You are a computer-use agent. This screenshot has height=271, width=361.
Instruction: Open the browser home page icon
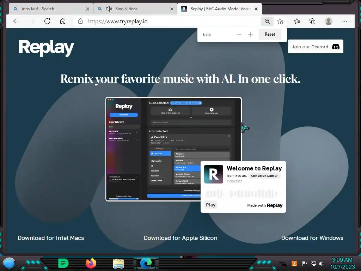[63, 21]
